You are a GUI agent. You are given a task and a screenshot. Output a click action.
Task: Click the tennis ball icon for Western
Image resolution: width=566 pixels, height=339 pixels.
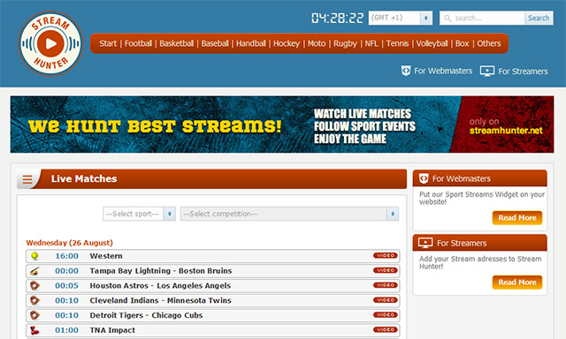point(34,256)
